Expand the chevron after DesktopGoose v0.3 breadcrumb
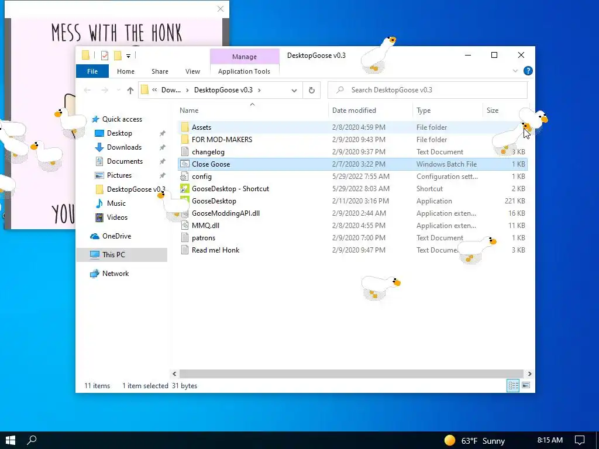 (x=259, y=90)
